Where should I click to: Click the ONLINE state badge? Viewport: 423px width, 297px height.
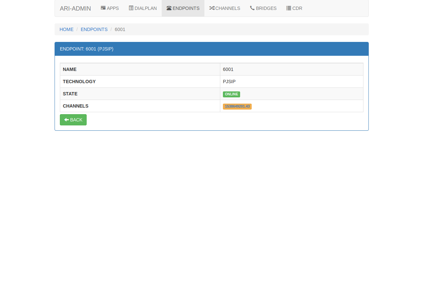(x=232, y=94)
